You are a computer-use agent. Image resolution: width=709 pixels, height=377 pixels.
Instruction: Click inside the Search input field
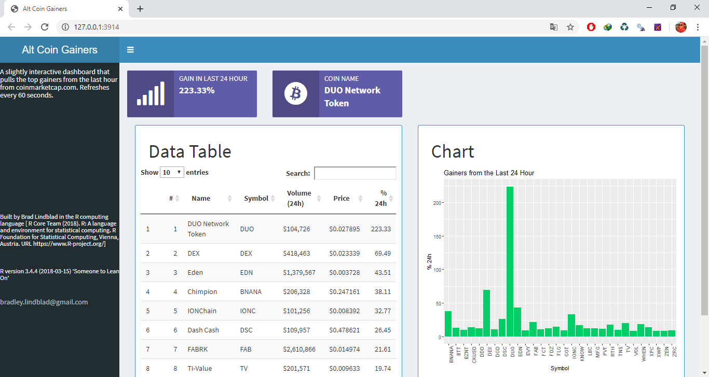click(x=355, y=173)
